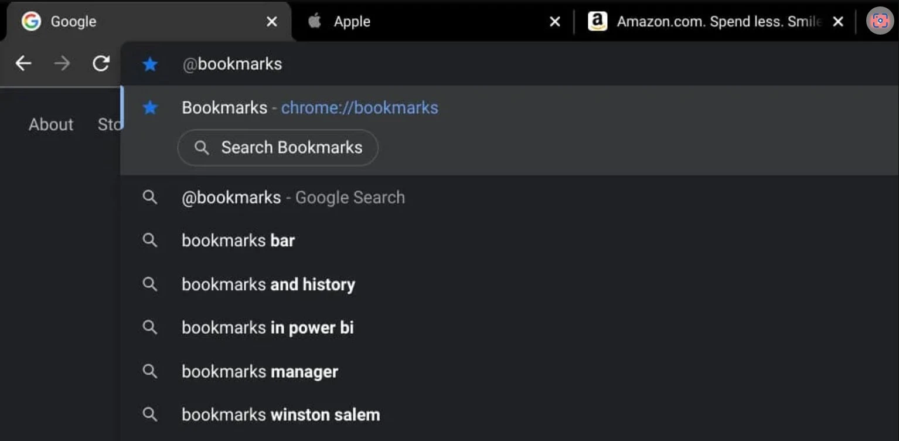Open the Bookmarks chrome://bookmarks suggestion

[x=509, y=108]
